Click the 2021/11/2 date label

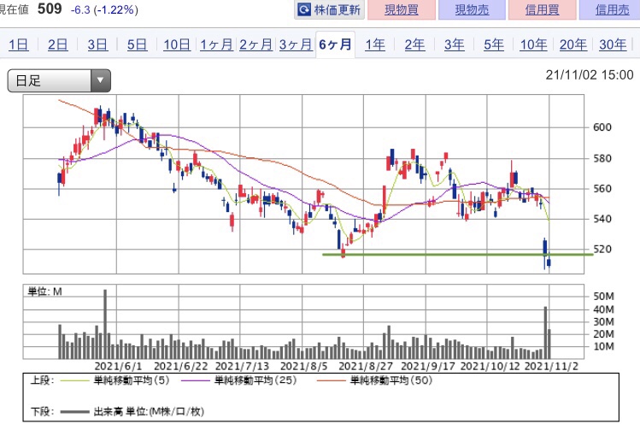tap(551, 366)
